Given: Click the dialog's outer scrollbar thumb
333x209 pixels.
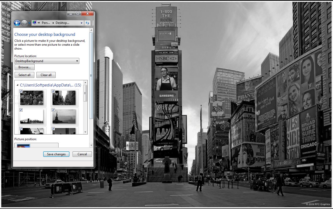Looking at the screenshot, I should pos(91,76).
